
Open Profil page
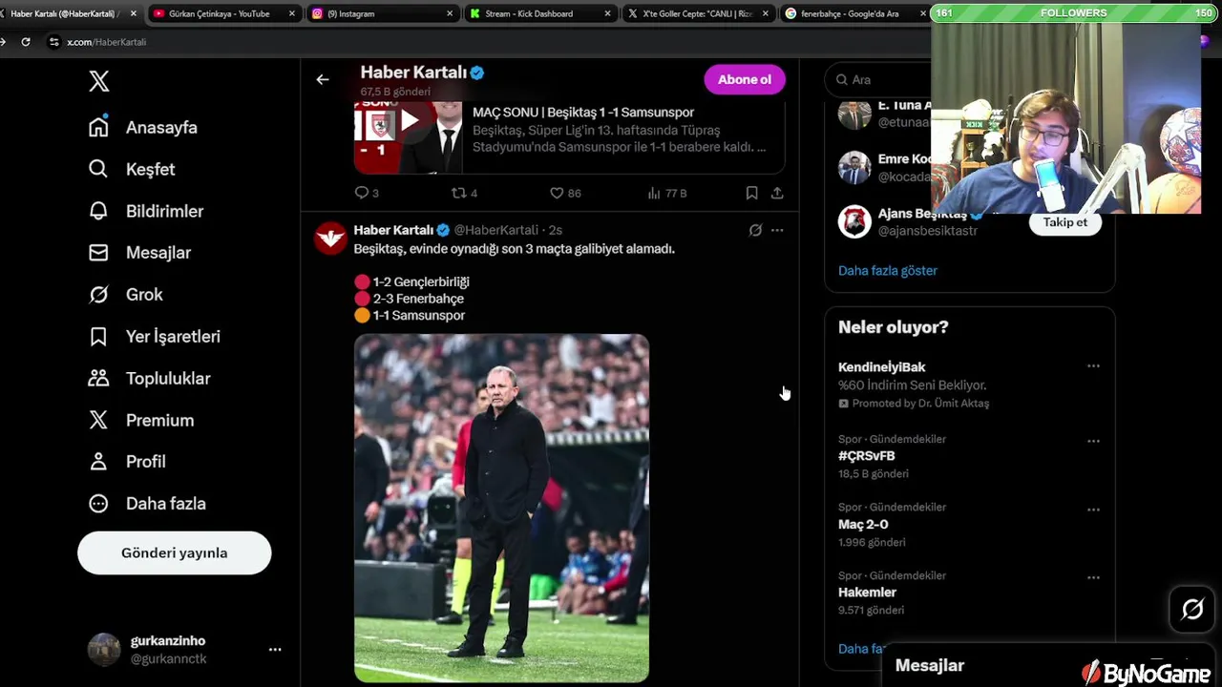(x=127, y=462)
